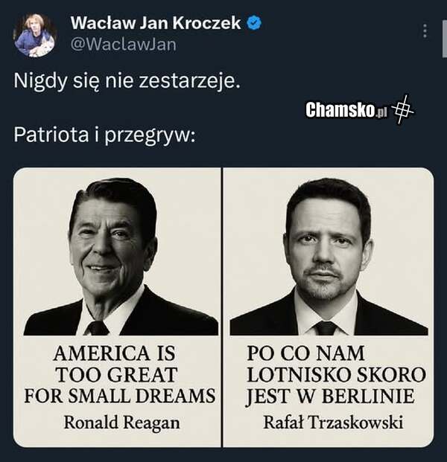Open the Wacław Jan Kroczek display name
Image resolution: width=447 pixels, height=462 pixels.
click(x=156, y=23)
